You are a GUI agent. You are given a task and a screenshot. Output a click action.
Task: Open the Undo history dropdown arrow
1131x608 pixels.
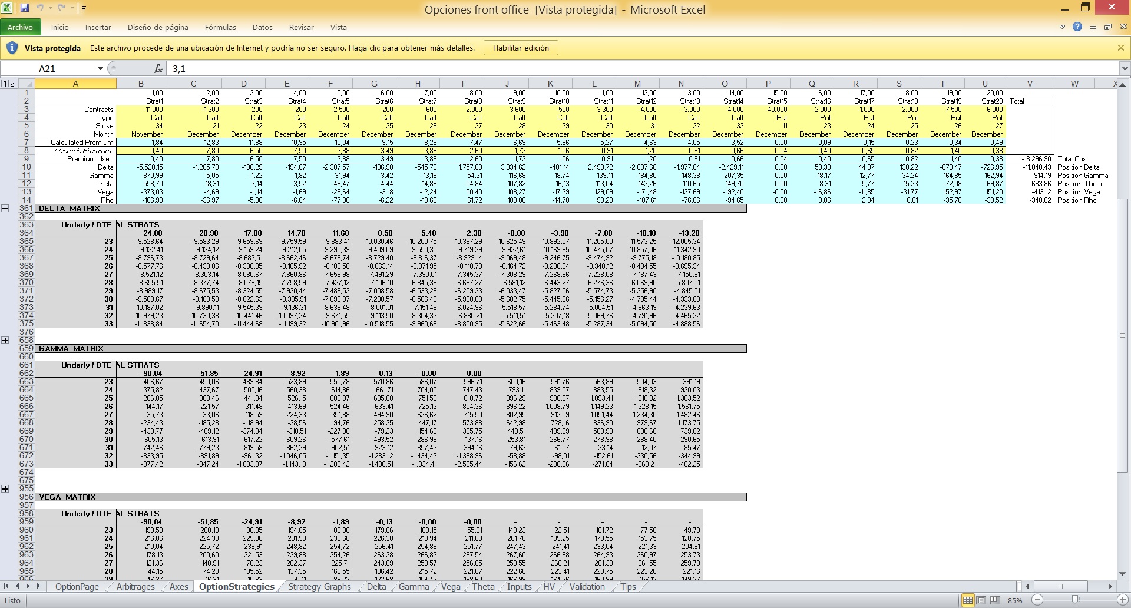click(50, 8)
